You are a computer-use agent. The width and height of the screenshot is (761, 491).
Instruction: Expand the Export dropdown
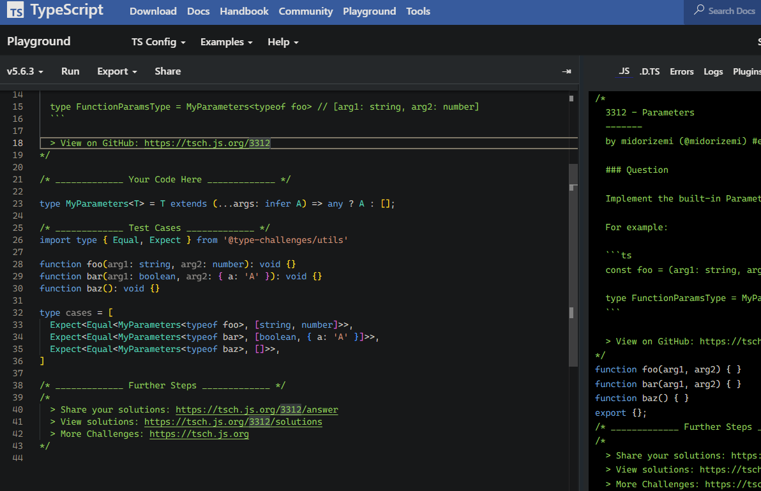click(x=117, y=71)
